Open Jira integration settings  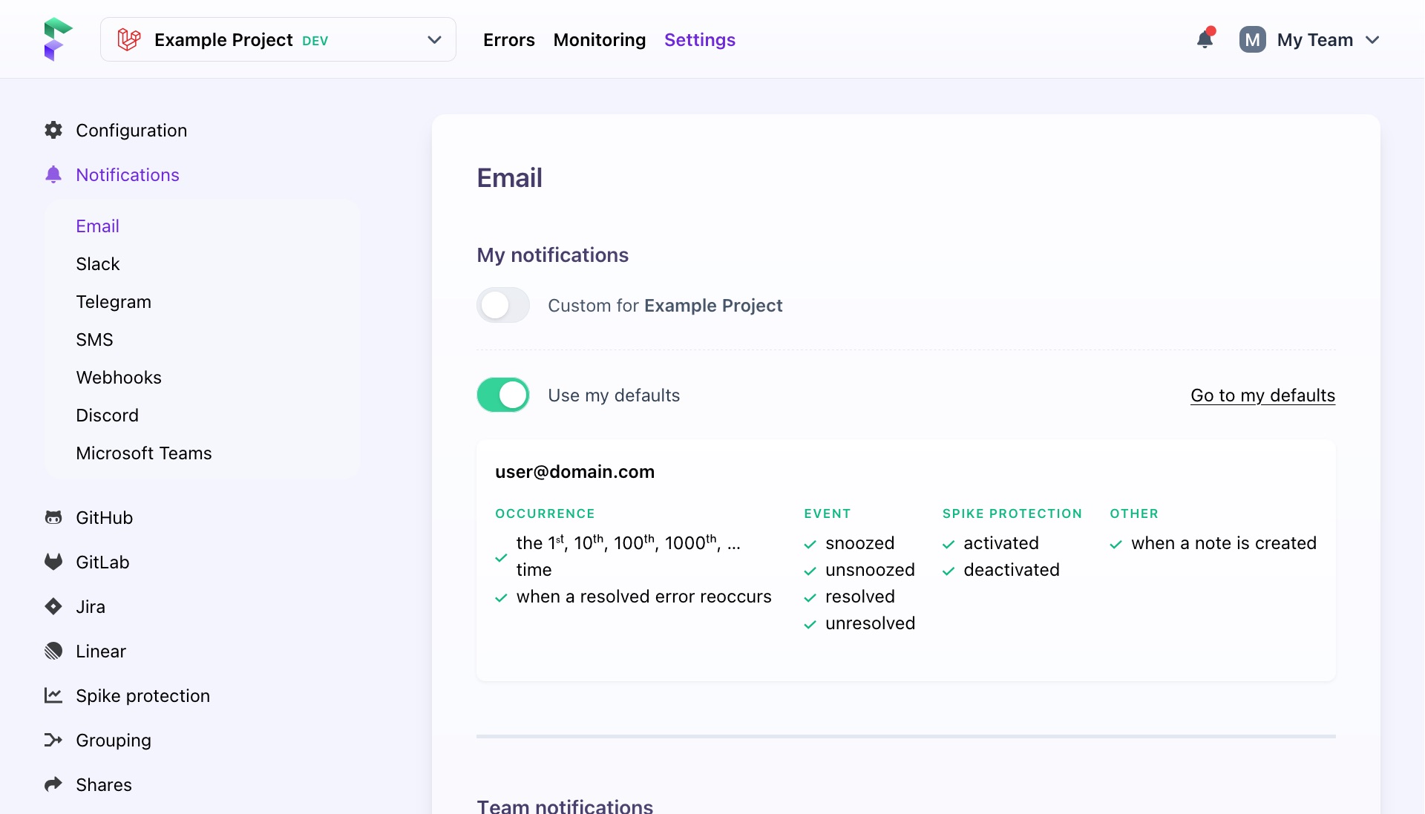coord(90,606)
